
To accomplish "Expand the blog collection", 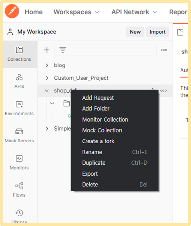I will click(47, 65).
